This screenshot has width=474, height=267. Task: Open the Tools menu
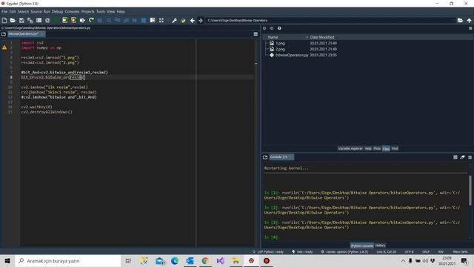[x=101, y=12]
